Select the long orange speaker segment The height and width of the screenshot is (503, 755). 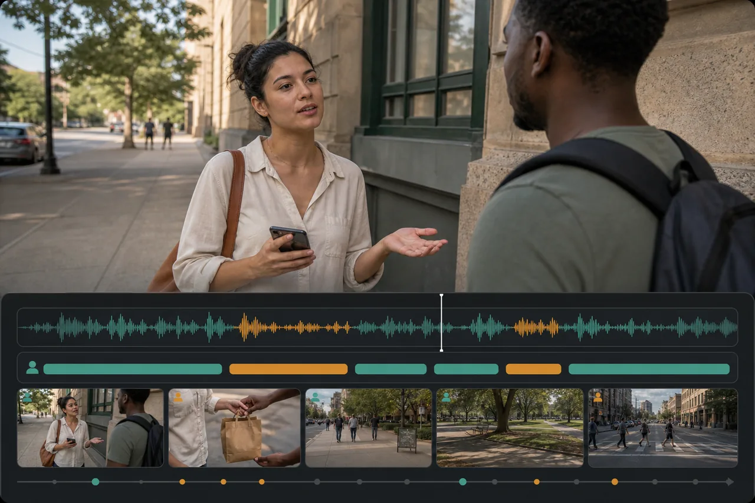coord(288,369)
